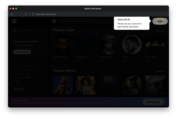The height and width of the screenshot is (118, 177).
Task: Click the plus icon to create playlist
Action: coord(45,30)
